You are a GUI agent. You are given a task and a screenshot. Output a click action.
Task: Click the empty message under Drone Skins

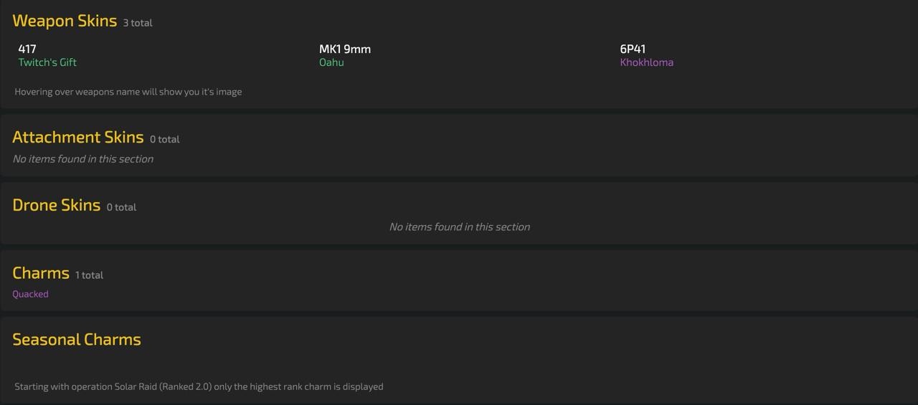pos(459,227)
